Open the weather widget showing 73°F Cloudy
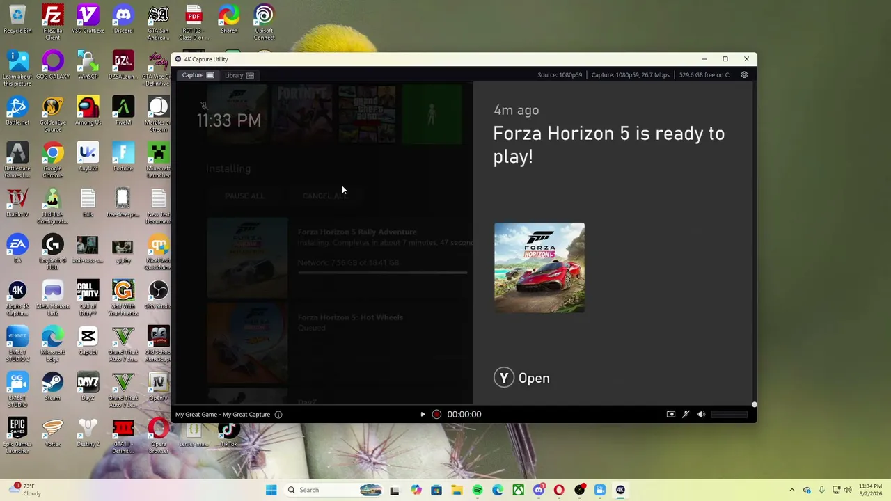The image size is (891, 501). (25, 490)
